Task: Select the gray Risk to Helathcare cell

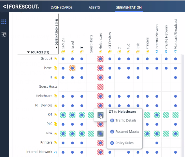Action: 100,133
